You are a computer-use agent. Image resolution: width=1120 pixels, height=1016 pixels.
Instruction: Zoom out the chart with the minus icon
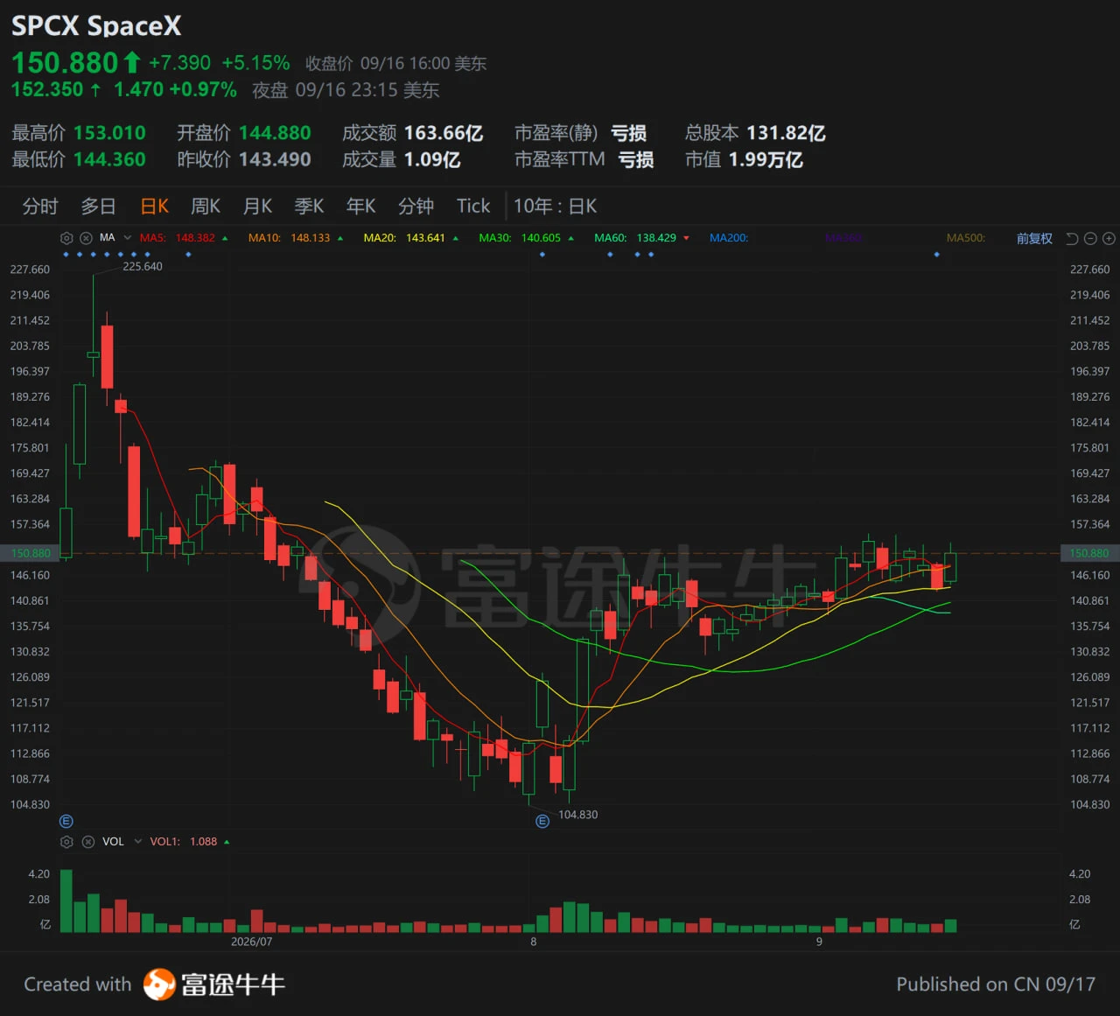coord(1090,239)
